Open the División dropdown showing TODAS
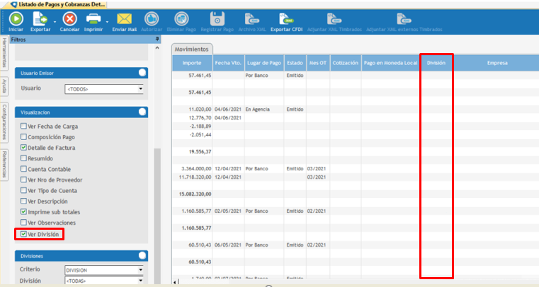The height and width of the screenshot is (287, 539). (x=140, y=281)
